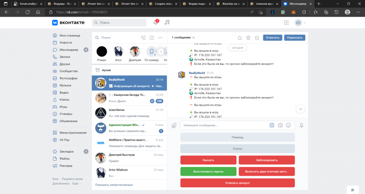Switch to the forum.reallyworld browser tab
Screen dimensions: 365x194
tap(28, 4)
